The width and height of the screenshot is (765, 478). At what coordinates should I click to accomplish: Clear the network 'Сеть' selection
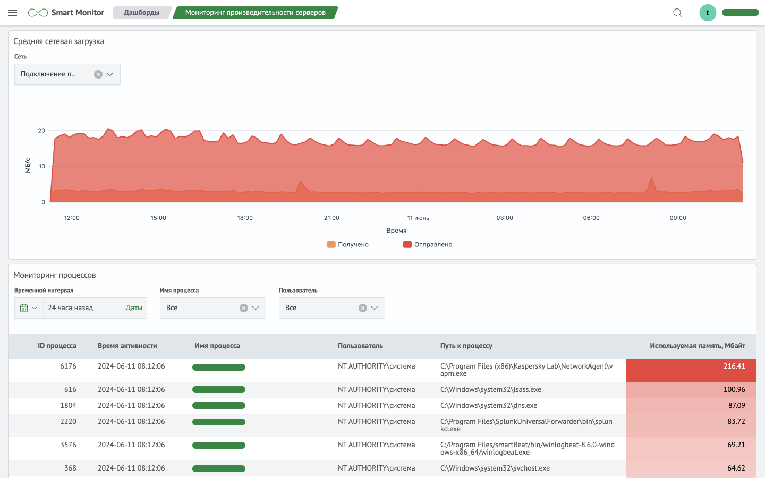pyautogui.click(x=98, y=74)
